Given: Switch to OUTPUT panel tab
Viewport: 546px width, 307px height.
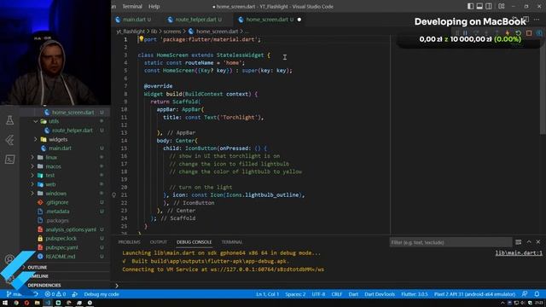Looking at the screenshot, I should pyautogui.click(x=159, y=242).
